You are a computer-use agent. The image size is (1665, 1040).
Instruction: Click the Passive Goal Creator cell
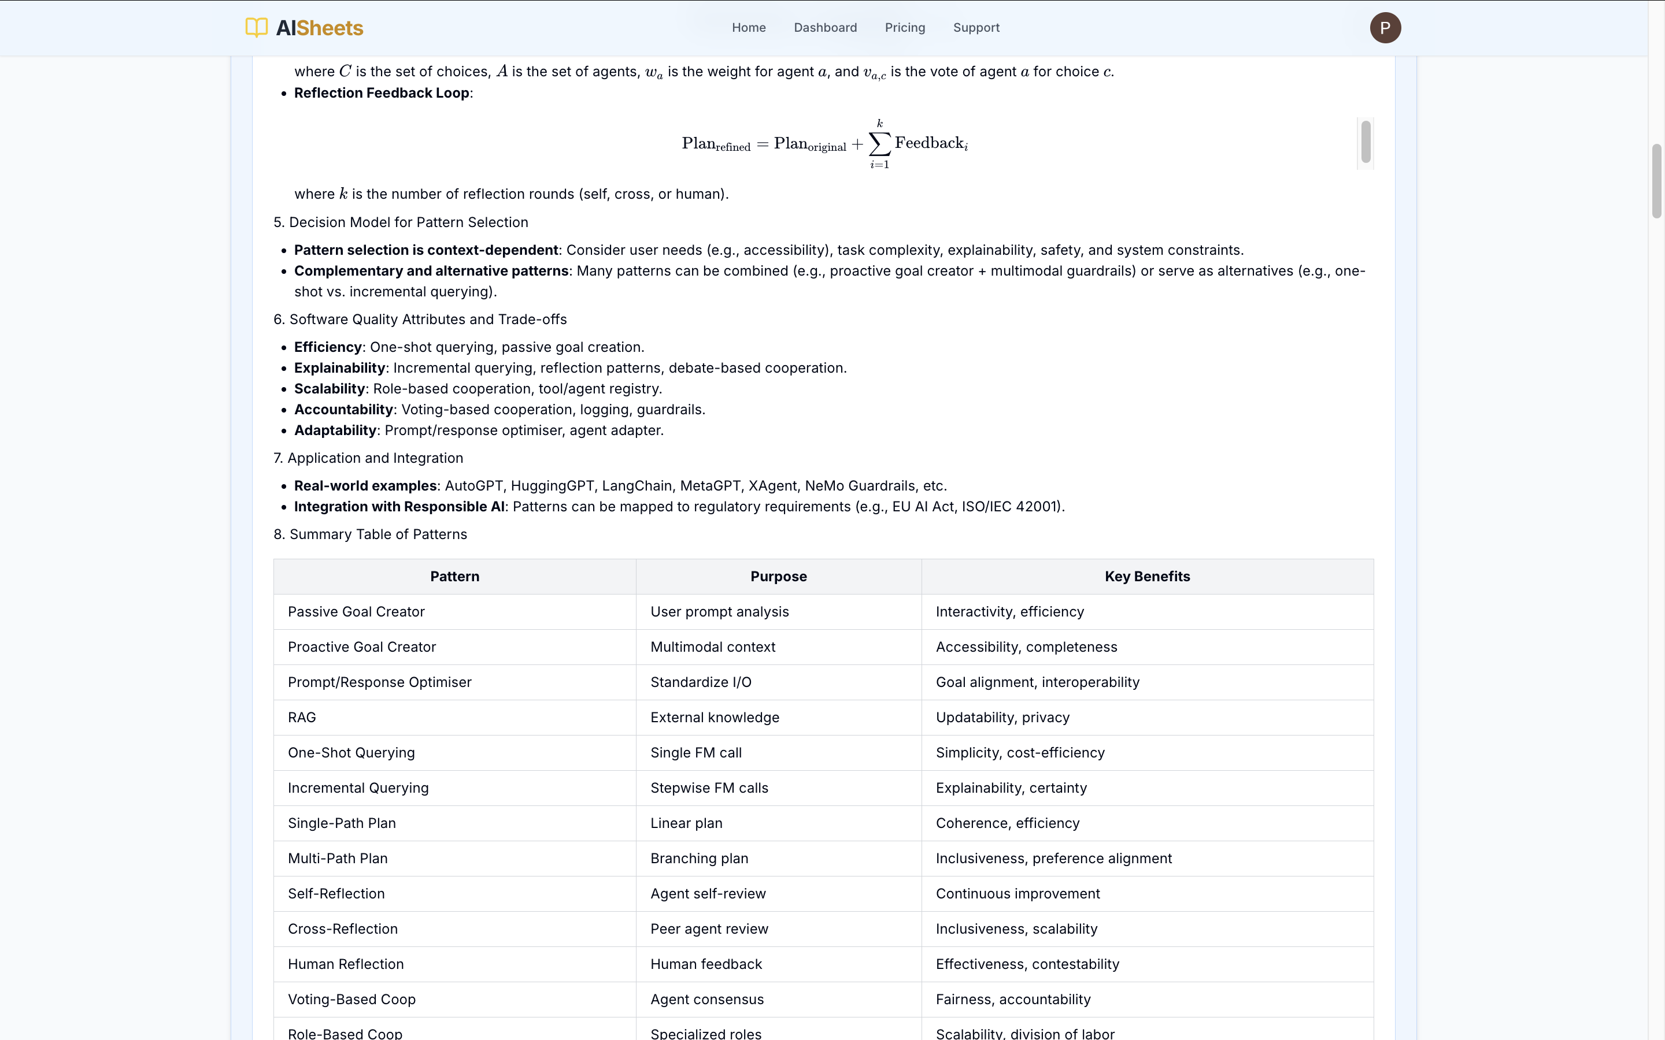point(455,612)
